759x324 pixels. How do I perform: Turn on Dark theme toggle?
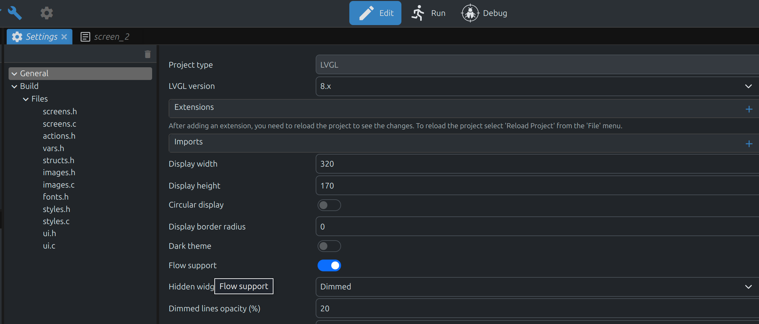pyautogui.click(x=329, y=246)
